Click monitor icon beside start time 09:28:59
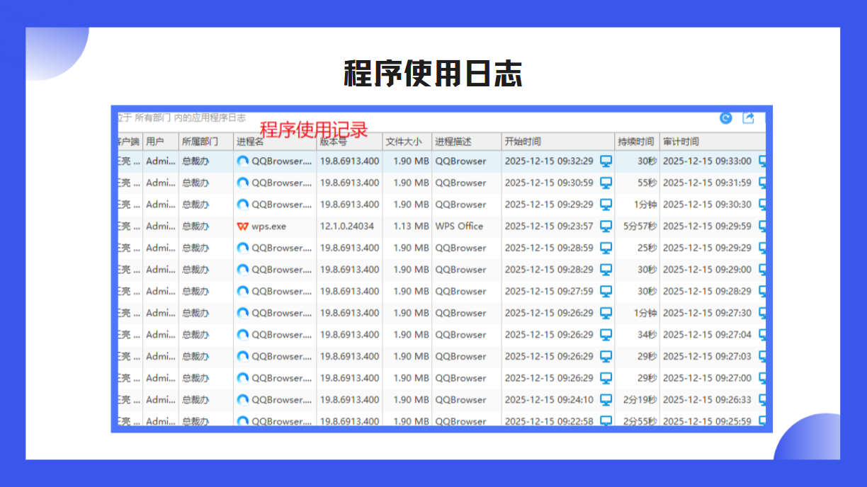The image size is (867, 487). 606,248
